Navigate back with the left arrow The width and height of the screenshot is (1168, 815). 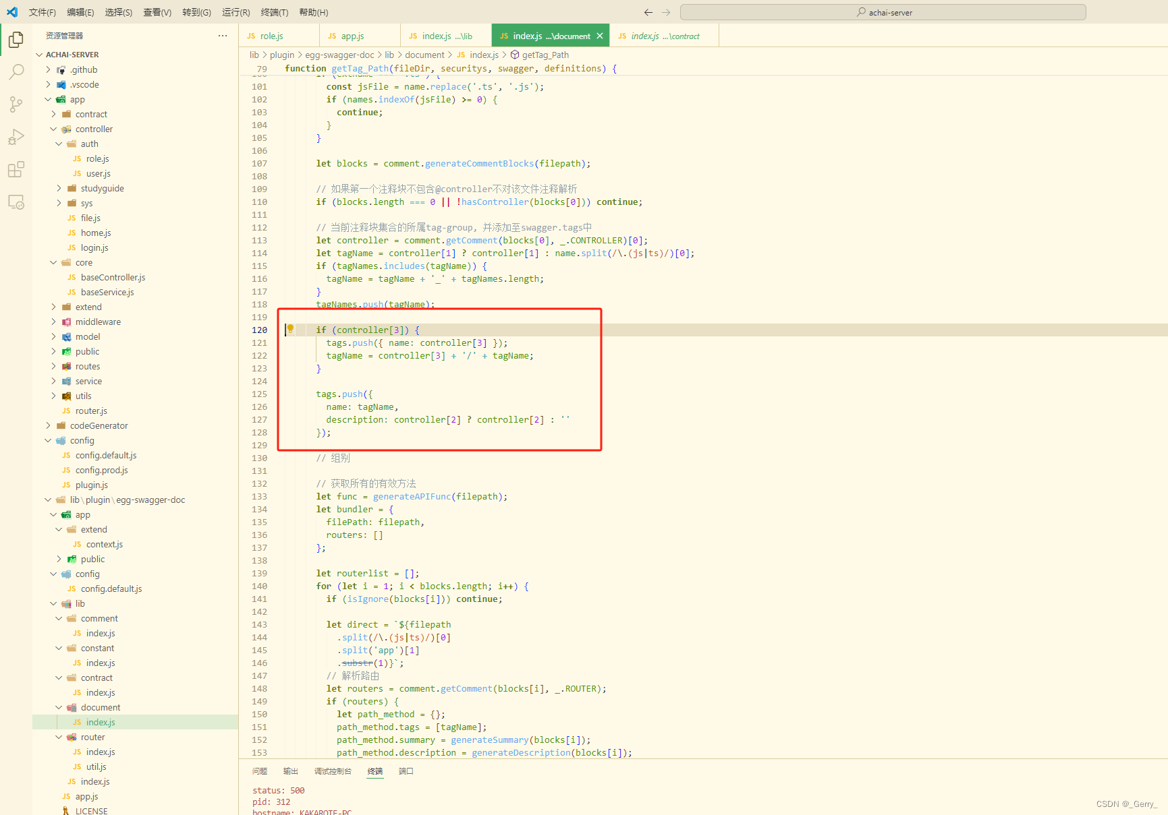(648, 12)
